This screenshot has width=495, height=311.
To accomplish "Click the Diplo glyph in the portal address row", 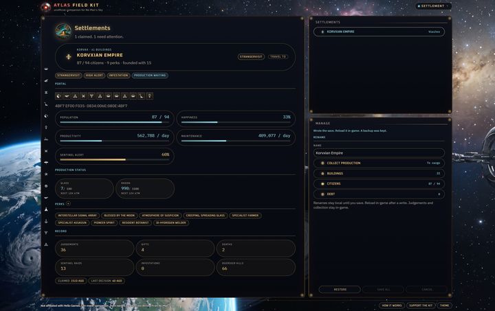I will [141, 96].
